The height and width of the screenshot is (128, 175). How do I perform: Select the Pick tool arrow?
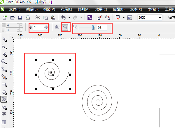tap(4, 39)
